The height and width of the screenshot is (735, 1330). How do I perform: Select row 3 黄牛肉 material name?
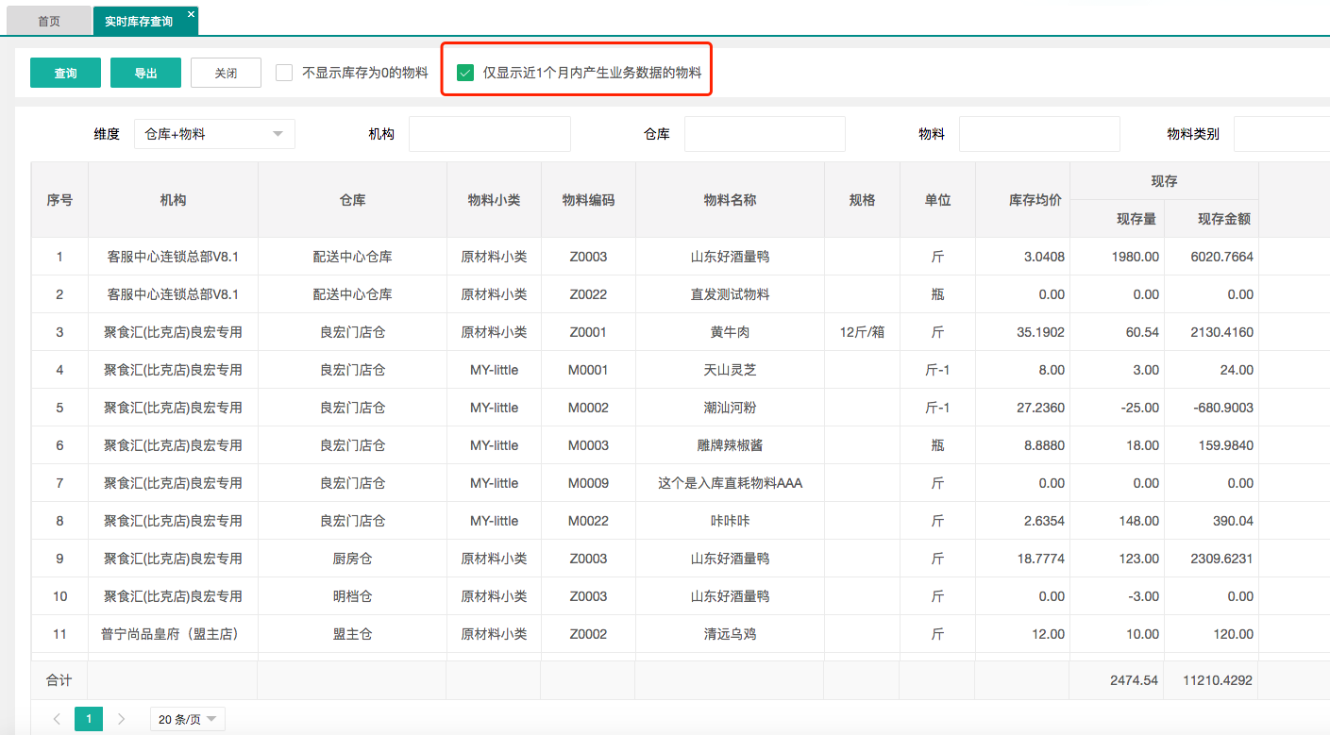pyautogui.click(x=730, y=332)
